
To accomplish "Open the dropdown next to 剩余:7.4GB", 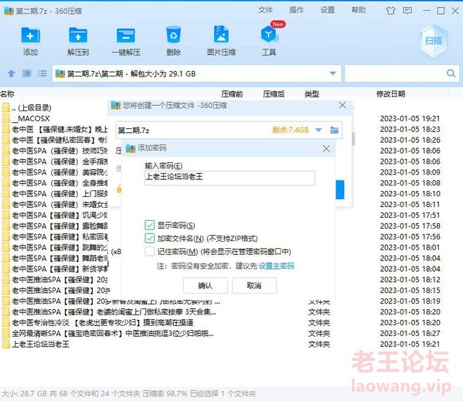I will [x=318, y=130].
